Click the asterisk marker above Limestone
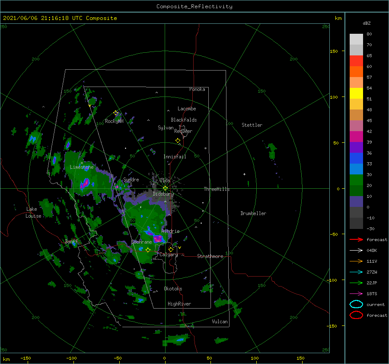 coord(82,163)
